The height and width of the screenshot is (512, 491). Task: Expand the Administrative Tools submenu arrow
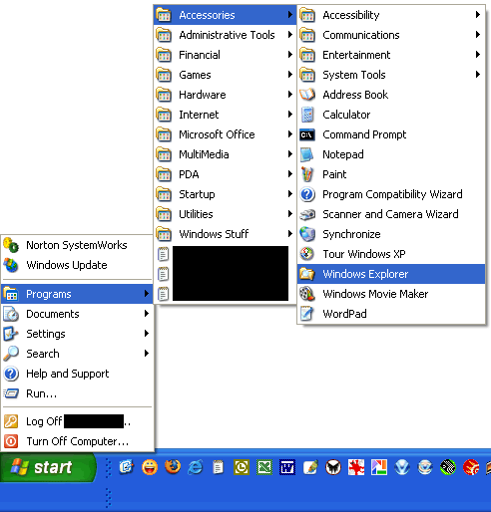click(290, 35)
